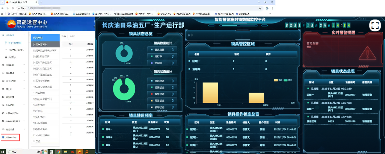Go forward in the browser
This screenshot has width=385, height=154.
(8, 8)
